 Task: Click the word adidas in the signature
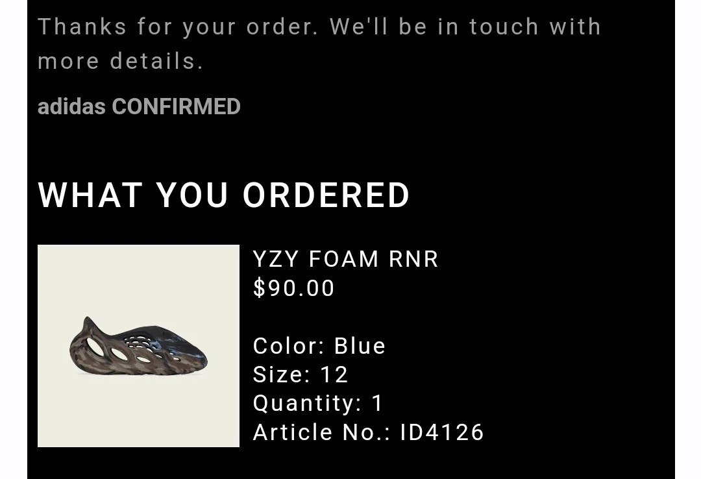71,106
